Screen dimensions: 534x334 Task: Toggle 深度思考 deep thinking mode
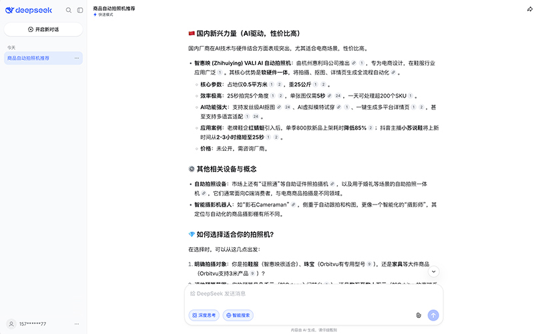point(204,315)
